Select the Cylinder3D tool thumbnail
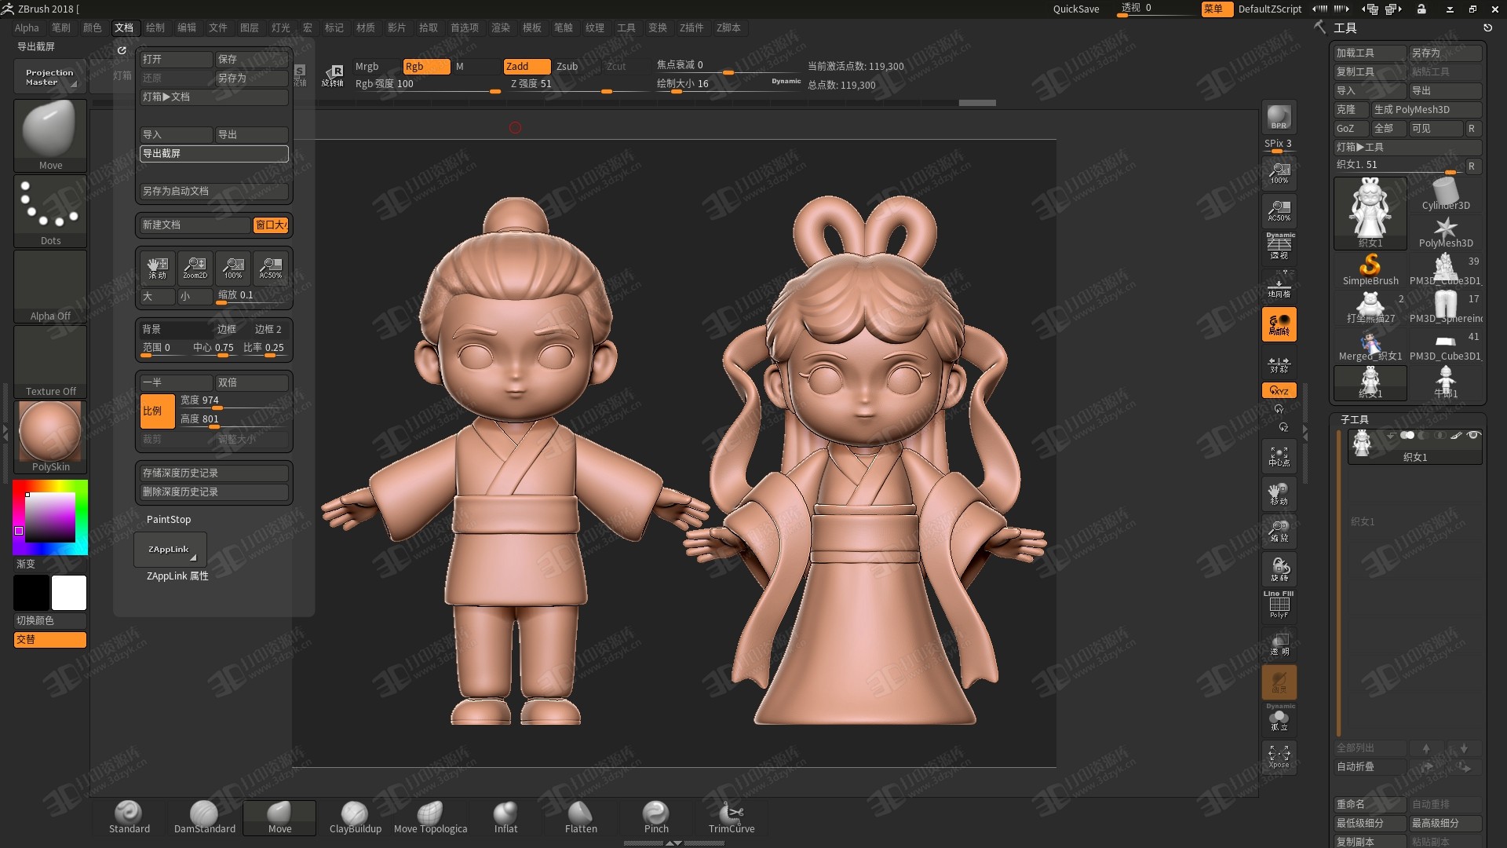 click(x=1445, y=195)
